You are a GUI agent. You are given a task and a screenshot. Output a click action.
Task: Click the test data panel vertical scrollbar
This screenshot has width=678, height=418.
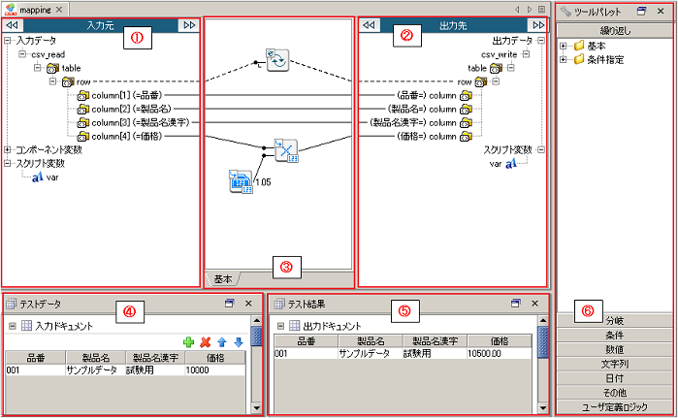pyautogui.click(x=257, y=369)
